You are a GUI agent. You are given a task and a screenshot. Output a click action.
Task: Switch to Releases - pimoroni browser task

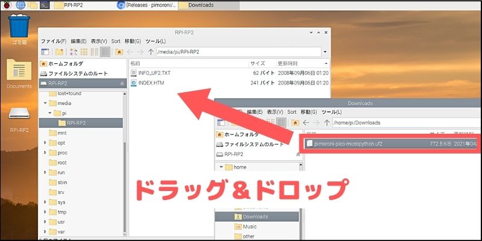(147, 5)
